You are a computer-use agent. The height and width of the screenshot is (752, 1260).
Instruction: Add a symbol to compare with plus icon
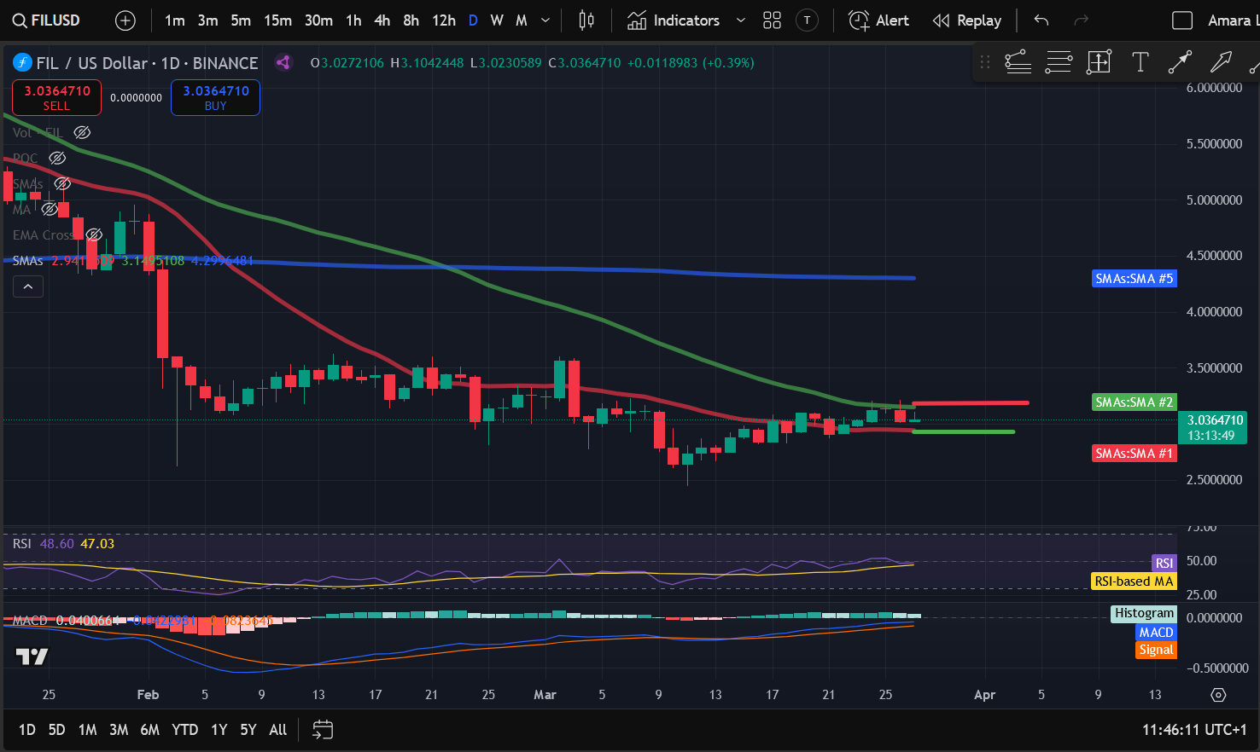[x=125, y=20]
